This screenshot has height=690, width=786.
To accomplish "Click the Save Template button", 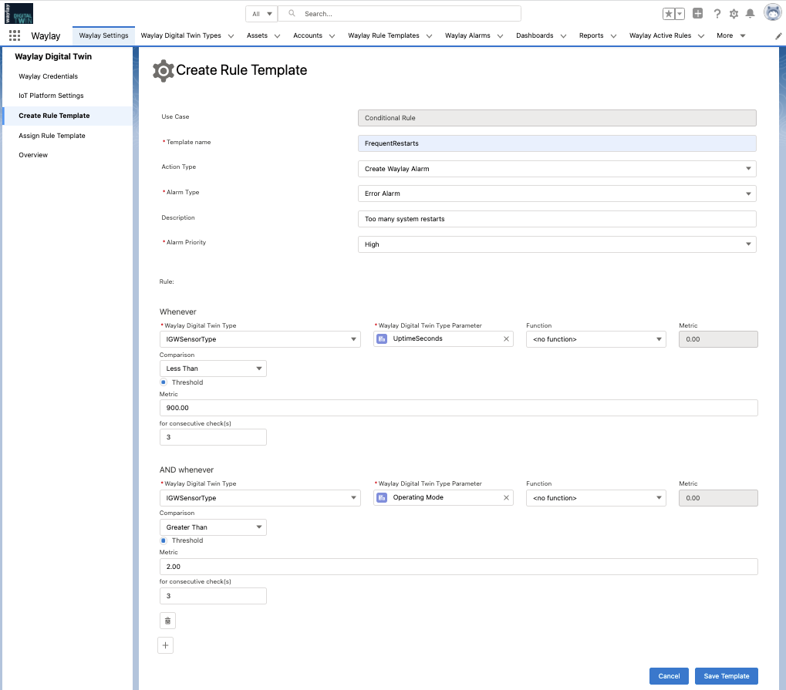I will pyautogui.click(x=727, y=676).
